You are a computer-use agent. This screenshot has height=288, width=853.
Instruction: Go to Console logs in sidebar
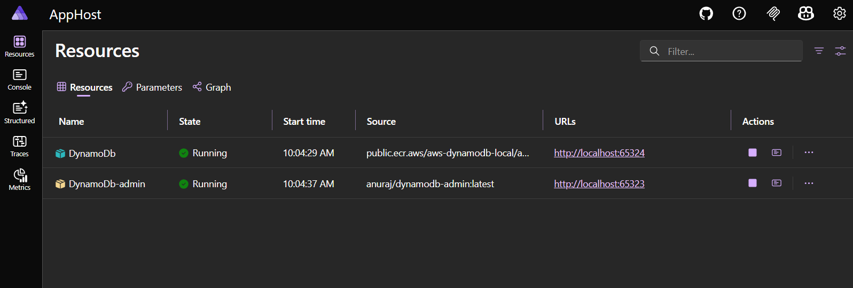(x=20, y=79)
